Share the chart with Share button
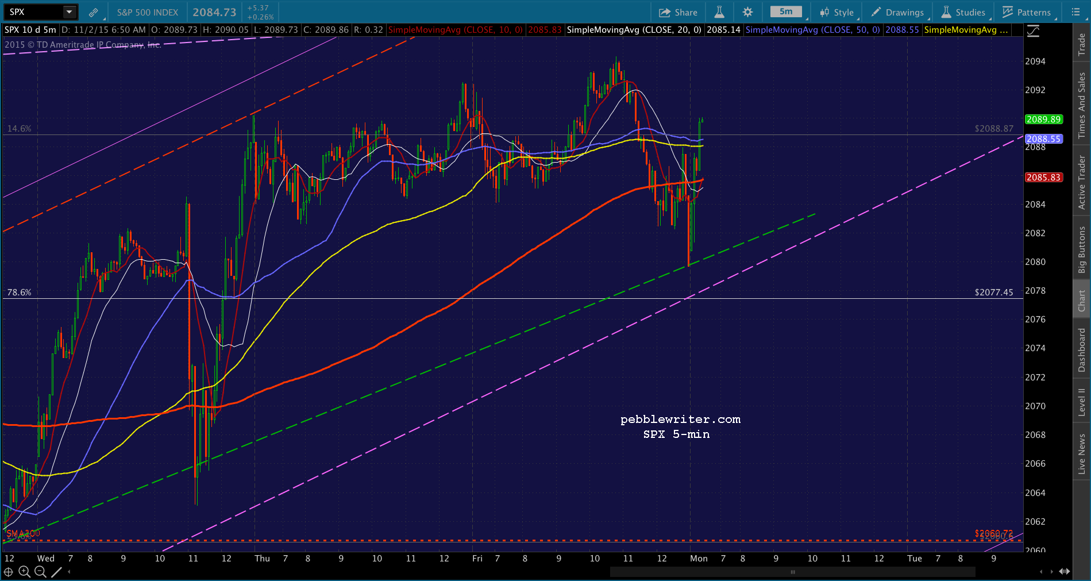1091x581 pixels. [678, 12]
